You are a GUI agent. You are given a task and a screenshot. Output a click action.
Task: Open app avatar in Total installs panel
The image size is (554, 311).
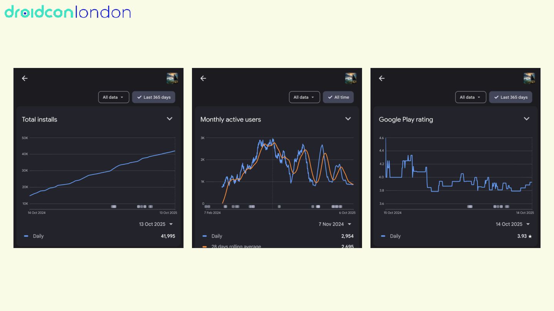coord(172,78)
